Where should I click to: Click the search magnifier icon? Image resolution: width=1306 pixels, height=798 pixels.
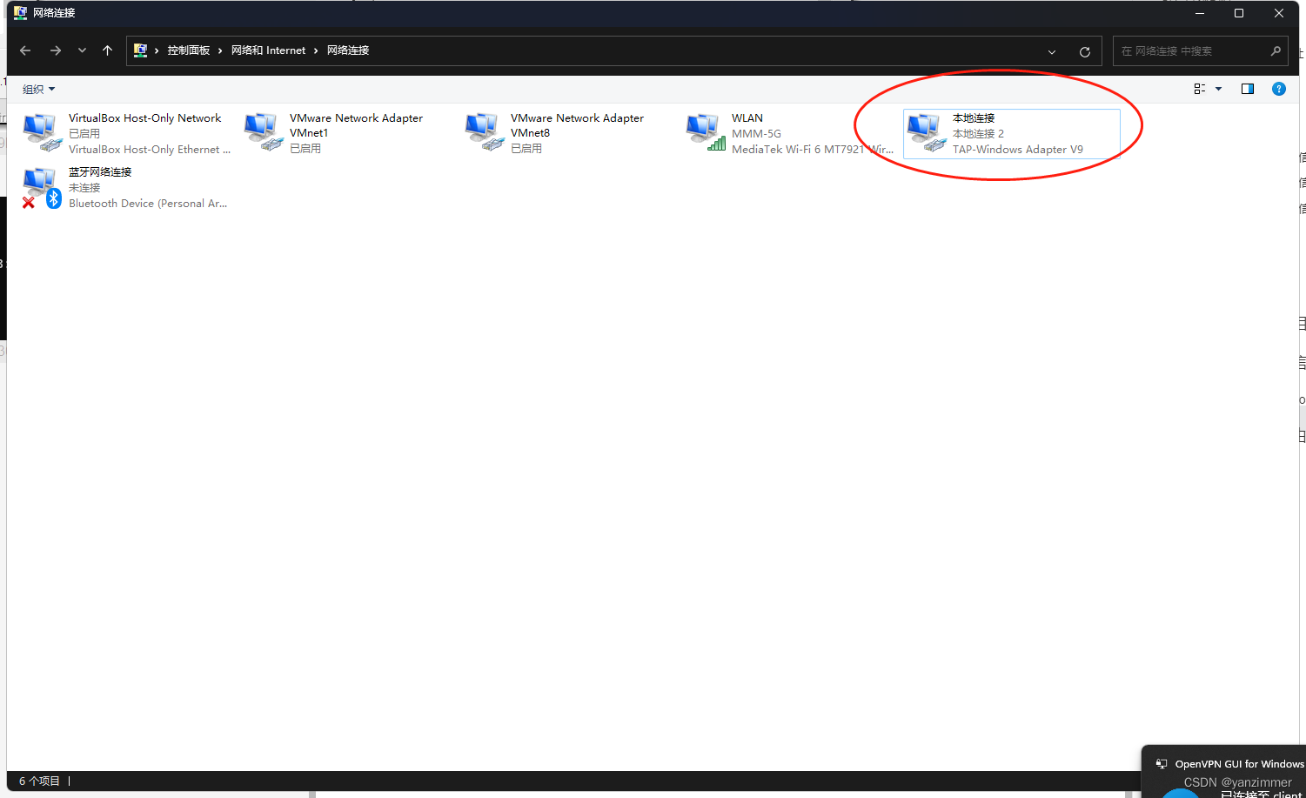1276,50
